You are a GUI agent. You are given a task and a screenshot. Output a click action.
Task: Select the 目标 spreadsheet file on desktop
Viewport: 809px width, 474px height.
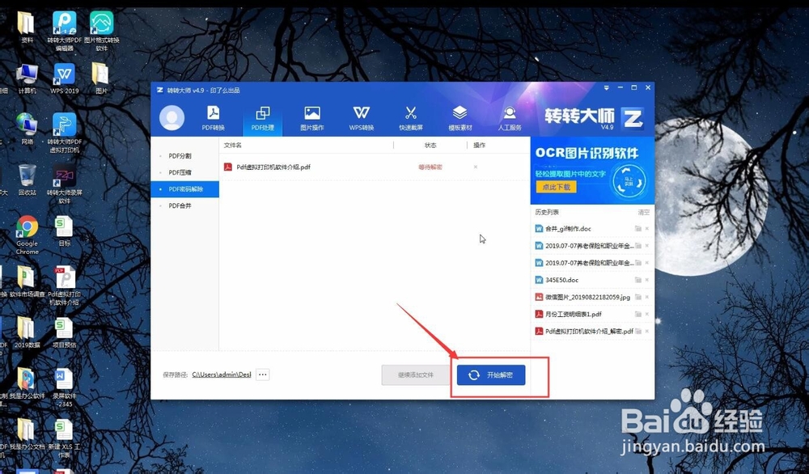click(64, 231)
